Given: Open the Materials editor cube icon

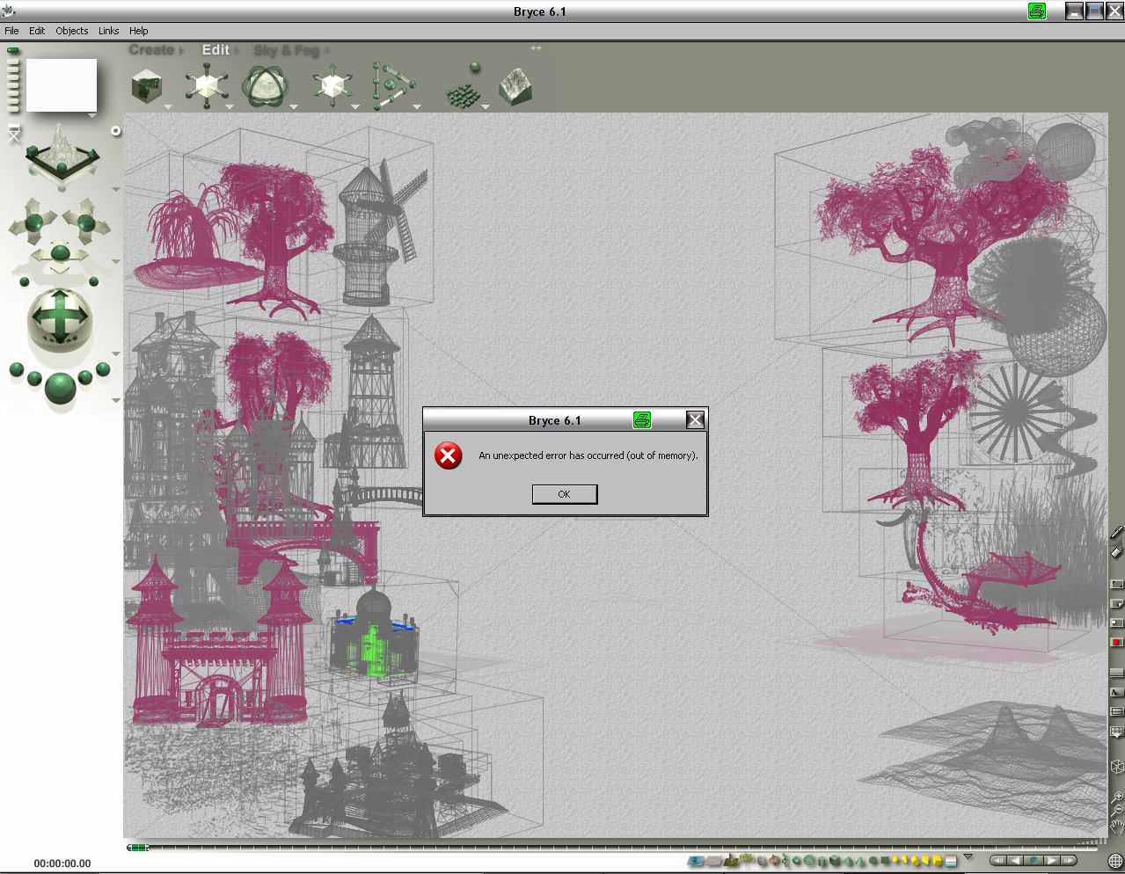Looking at the screenshot, I should (x=147, y=86).
